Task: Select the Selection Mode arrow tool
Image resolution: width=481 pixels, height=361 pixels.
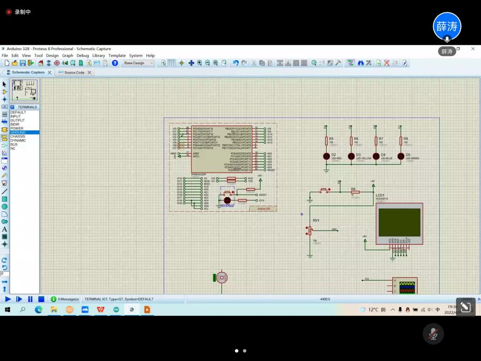Action: tap(5, 84)
